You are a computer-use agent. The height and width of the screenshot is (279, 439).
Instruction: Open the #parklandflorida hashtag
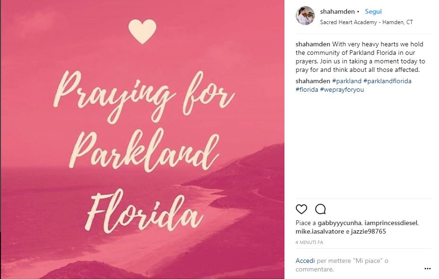(x=387, y=81)
